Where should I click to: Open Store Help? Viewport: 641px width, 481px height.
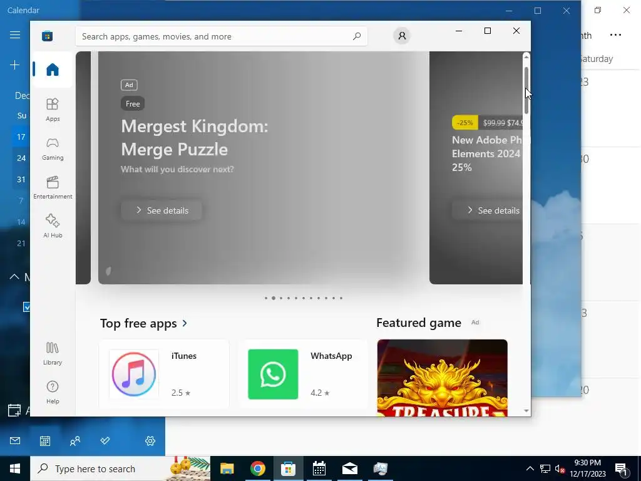[x=53, y=392]
